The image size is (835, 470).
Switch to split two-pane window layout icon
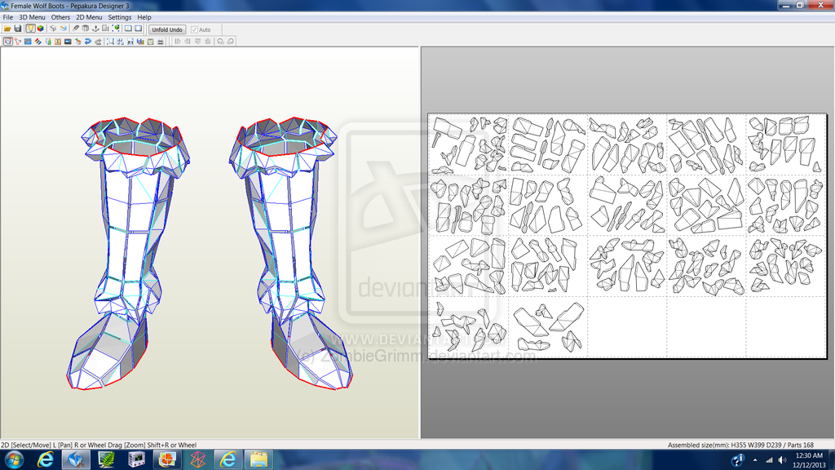(128, 29)
